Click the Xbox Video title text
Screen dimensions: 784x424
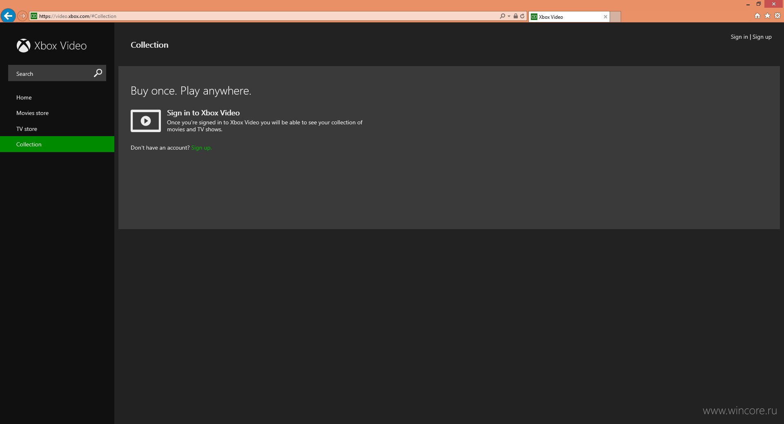(60, 46)
